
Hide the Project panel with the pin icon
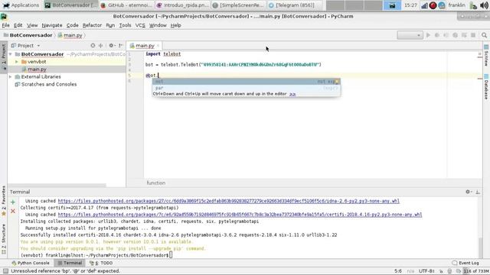pos(121,46)
